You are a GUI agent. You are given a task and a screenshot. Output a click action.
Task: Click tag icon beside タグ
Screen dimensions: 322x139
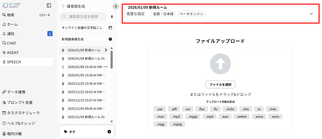pos(65,132)
